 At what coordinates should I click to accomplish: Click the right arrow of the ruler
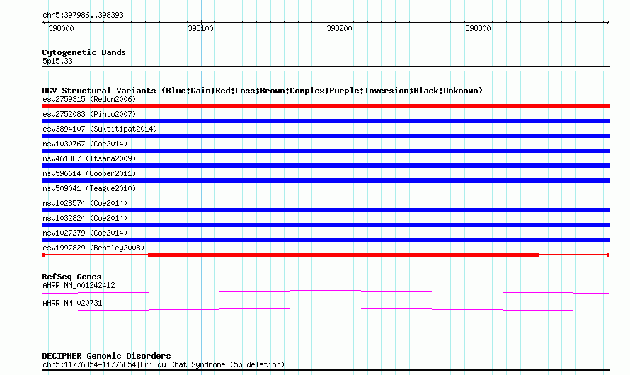607,23
